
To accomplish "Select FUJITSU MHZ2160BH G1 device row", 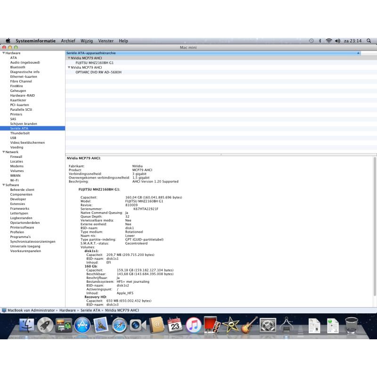I will (x=95, y=63).
